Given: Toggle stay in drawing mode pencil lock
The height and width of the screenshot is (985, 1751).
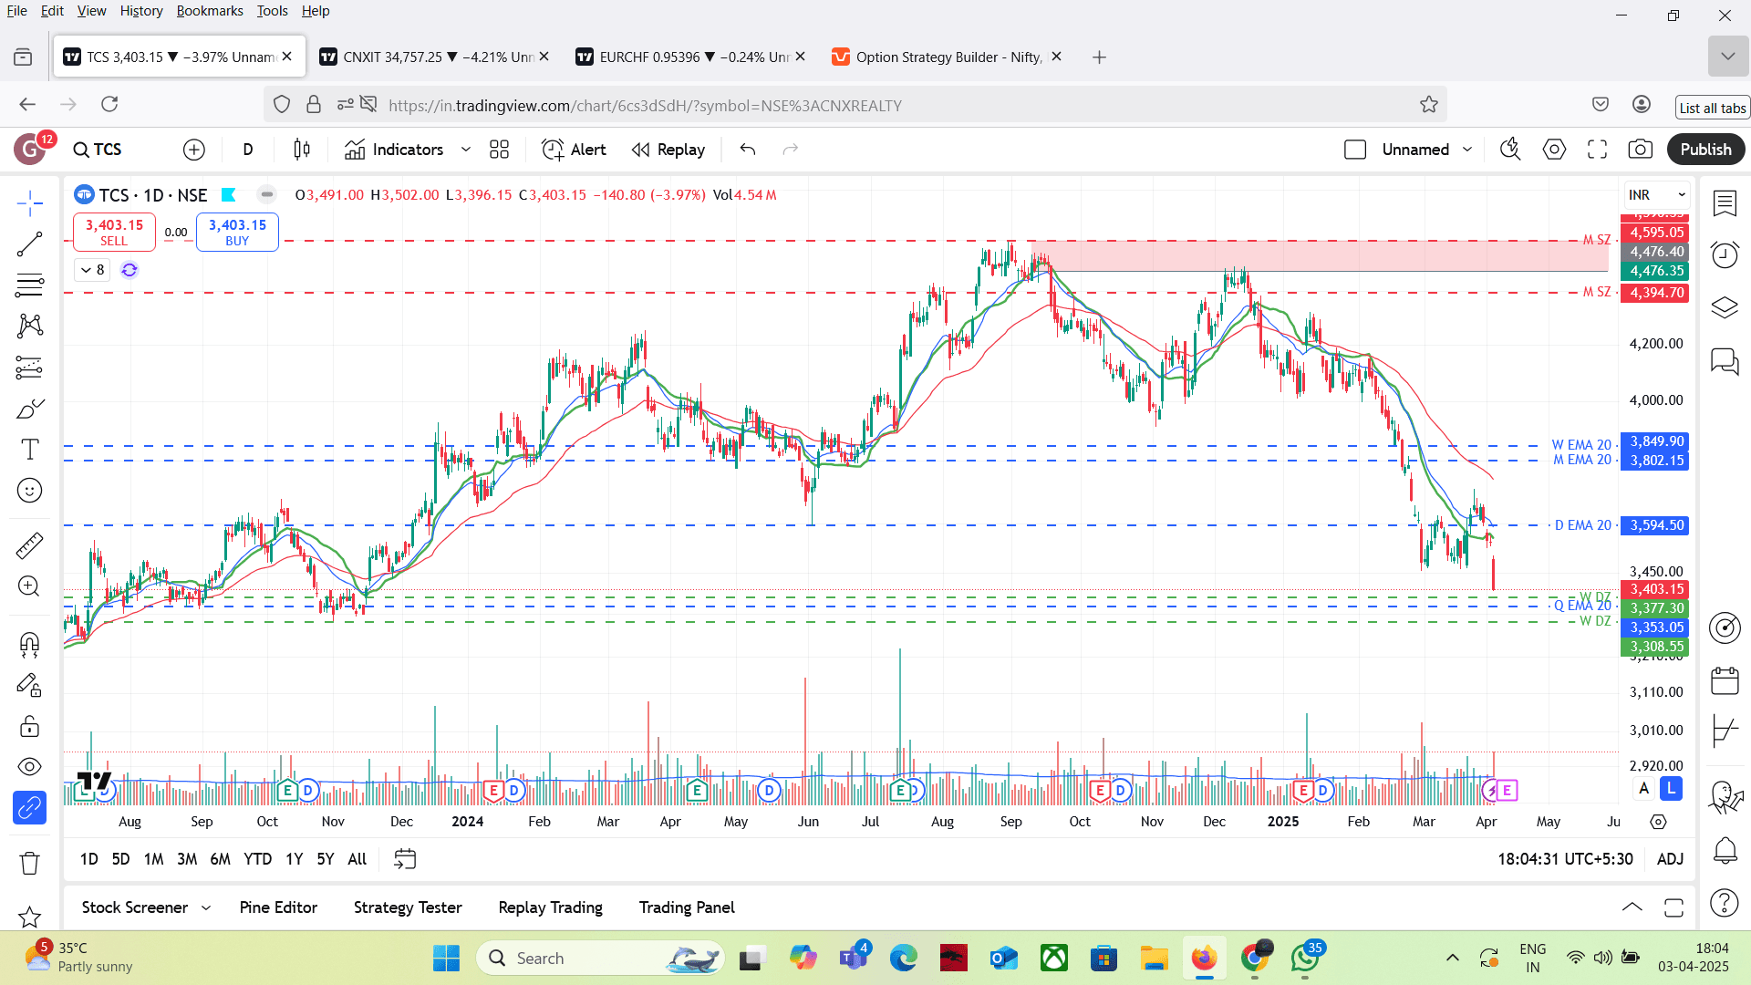Looking at the screenshot, I should coord(29,685).
